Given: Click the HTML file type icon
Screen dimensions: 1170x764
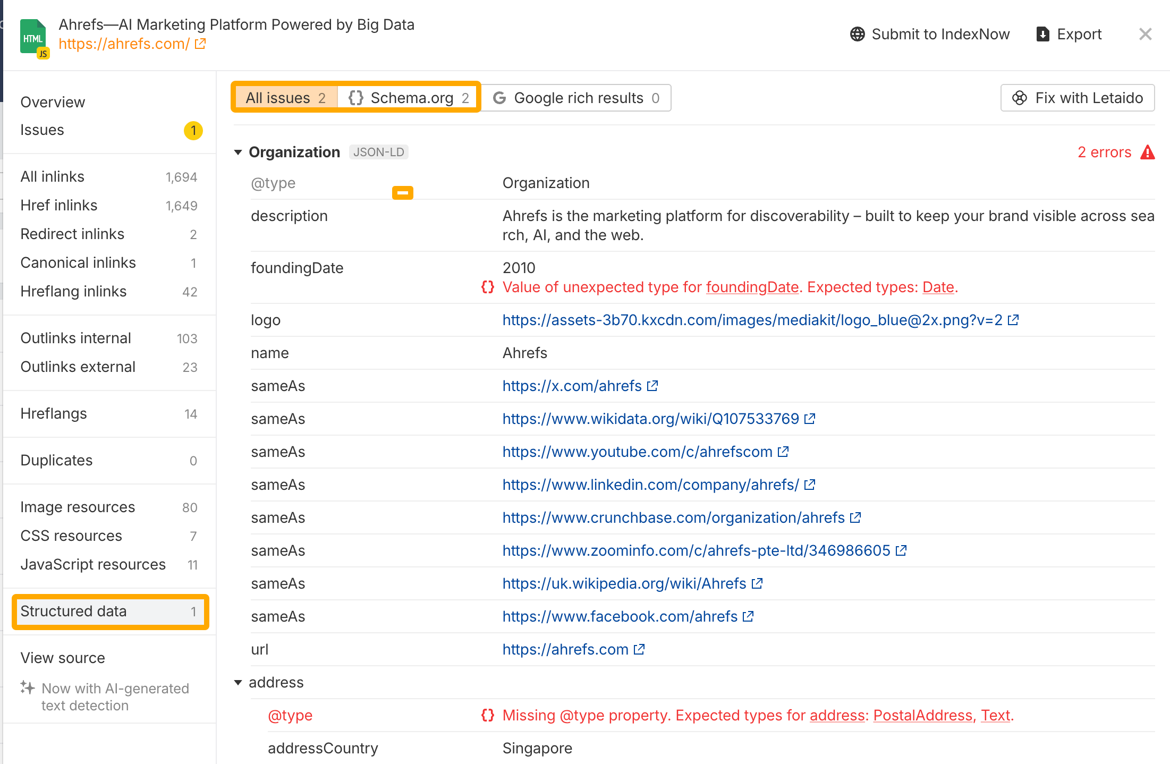Looking at the screenshot, I should click(35, 38).
